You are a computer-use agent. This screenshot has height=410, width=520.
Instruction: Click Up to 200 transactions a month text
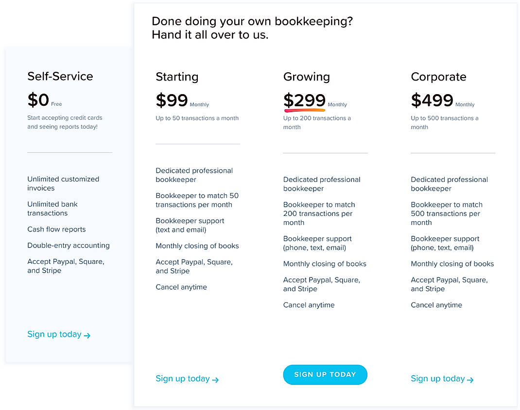tap(317, 122)
